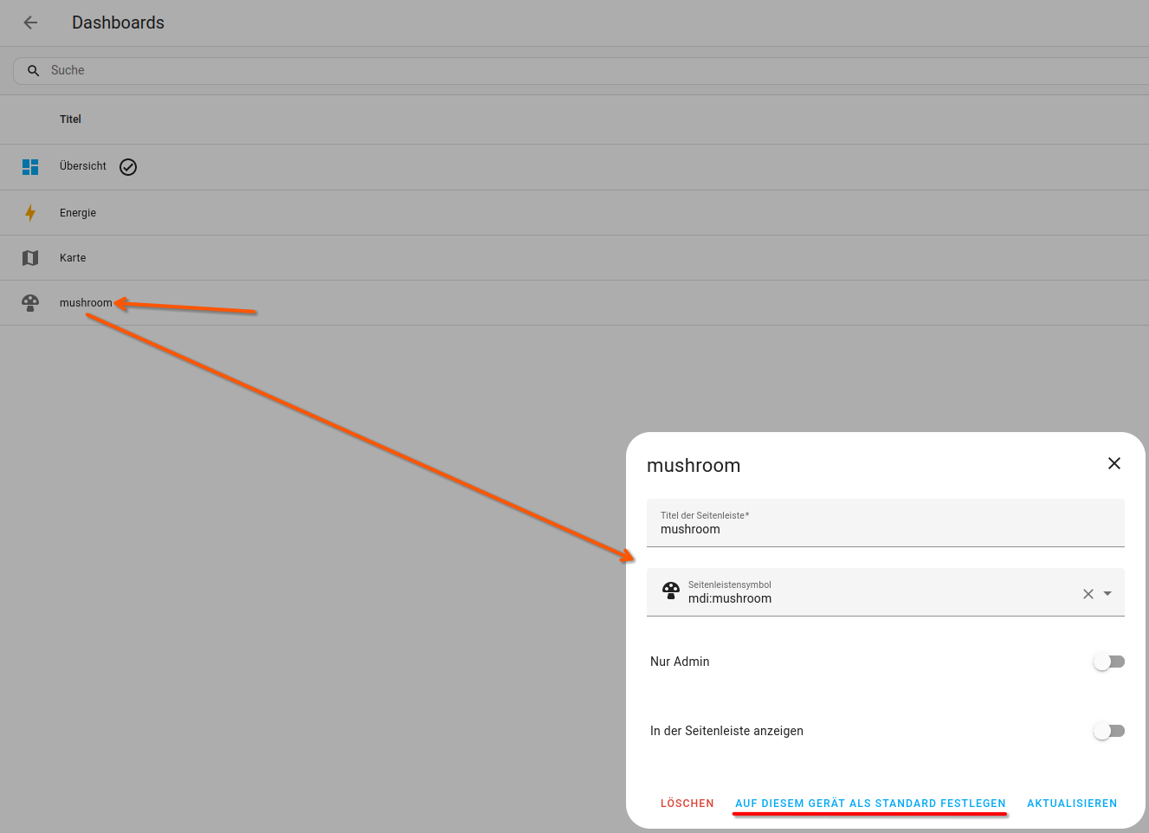Clear the mdi:mushroom icon selection
The width and height of the screenshot is (1149, 833).
pos(1088,594)
